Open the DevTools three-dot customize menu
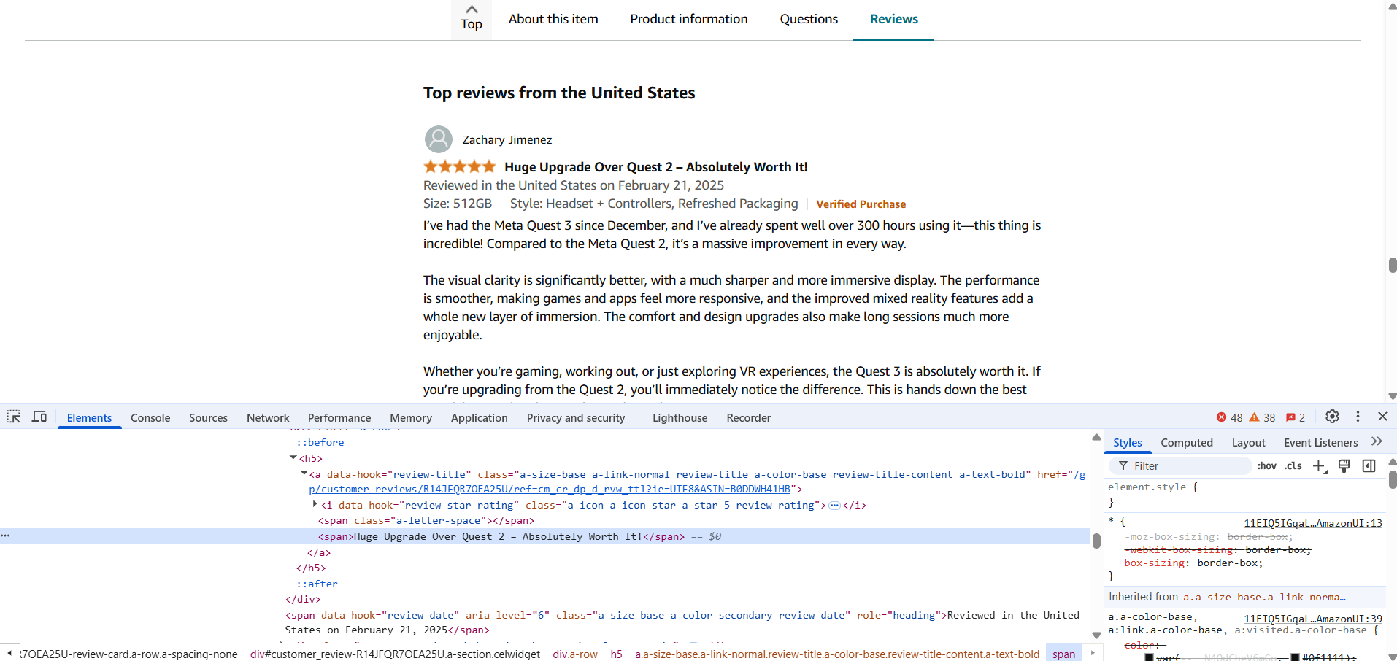 1358,417
